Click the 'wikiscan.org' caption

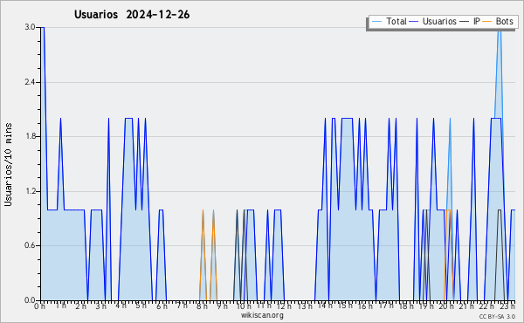262,315
